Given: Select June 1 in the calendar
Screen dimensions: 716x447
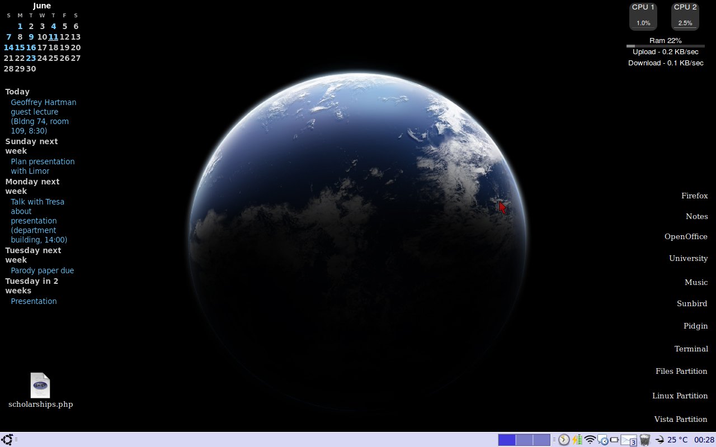Looking at the screenshot, I should (20, 26).
